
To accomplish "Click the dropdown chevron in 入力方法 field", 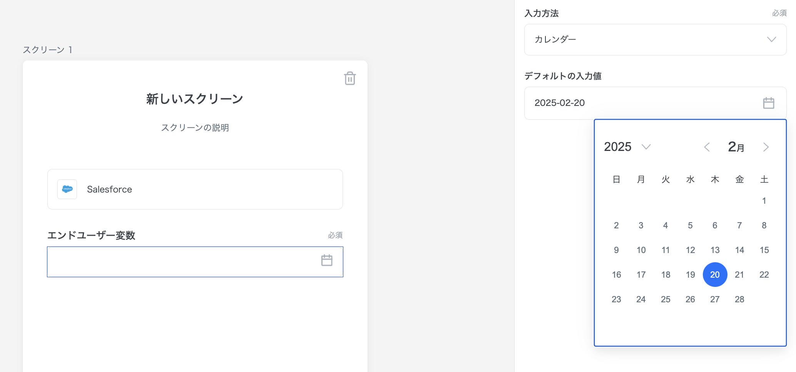I will (771, 40).
